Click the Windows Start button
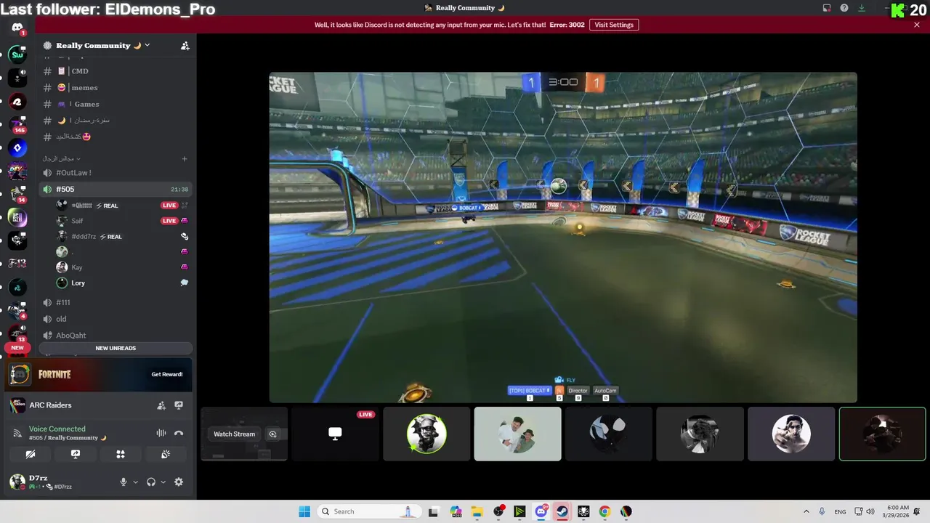 pos(304,511)
